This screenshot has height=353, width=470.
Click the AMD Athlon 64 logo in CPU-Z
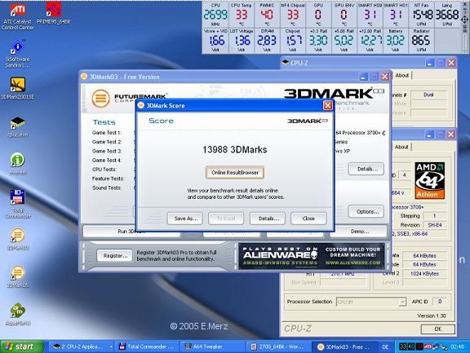(429, 180)
